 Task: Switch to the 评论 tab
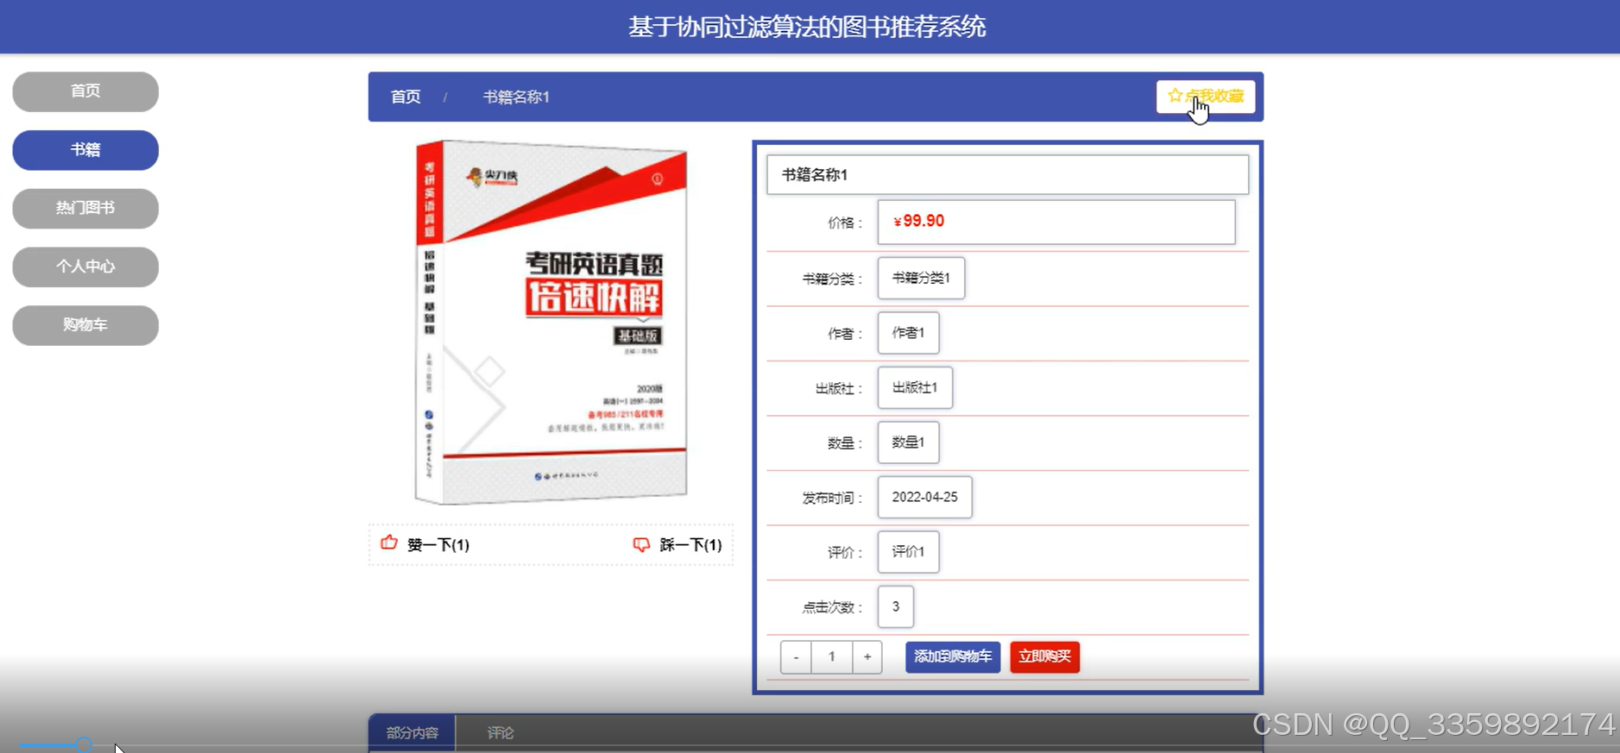(x=501, y=733)
